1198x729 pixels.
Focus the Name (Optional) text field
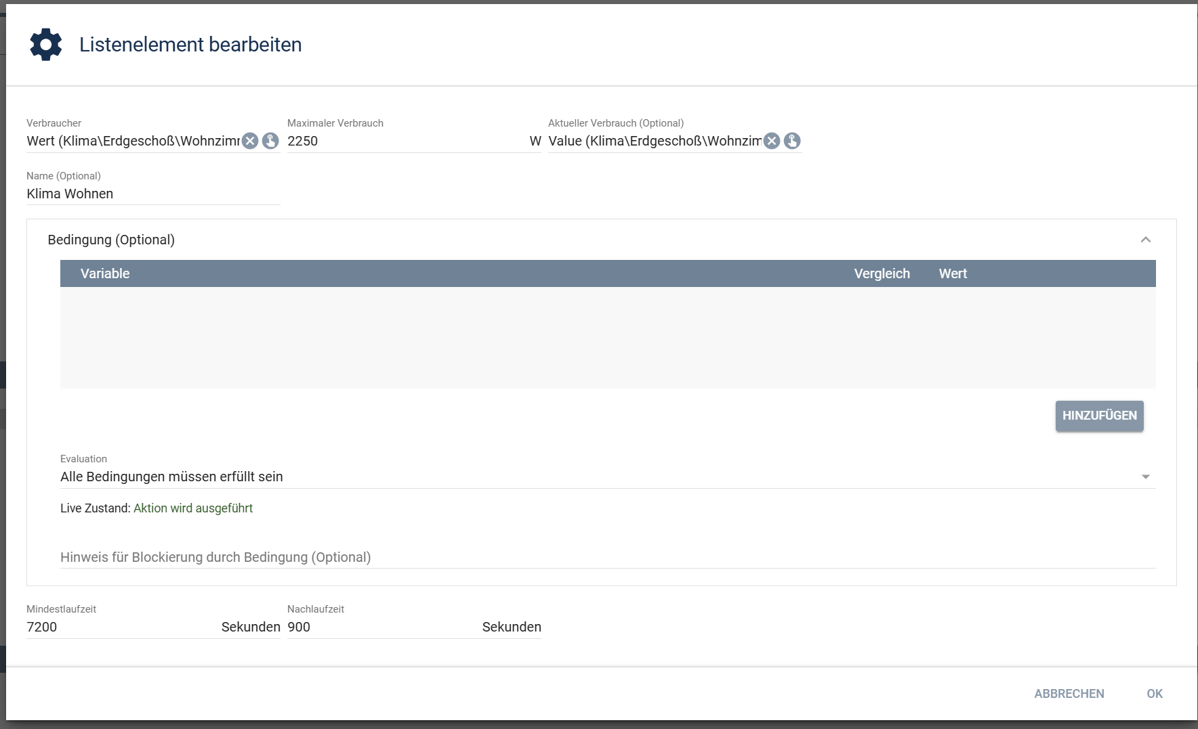(x=152, y=194)
